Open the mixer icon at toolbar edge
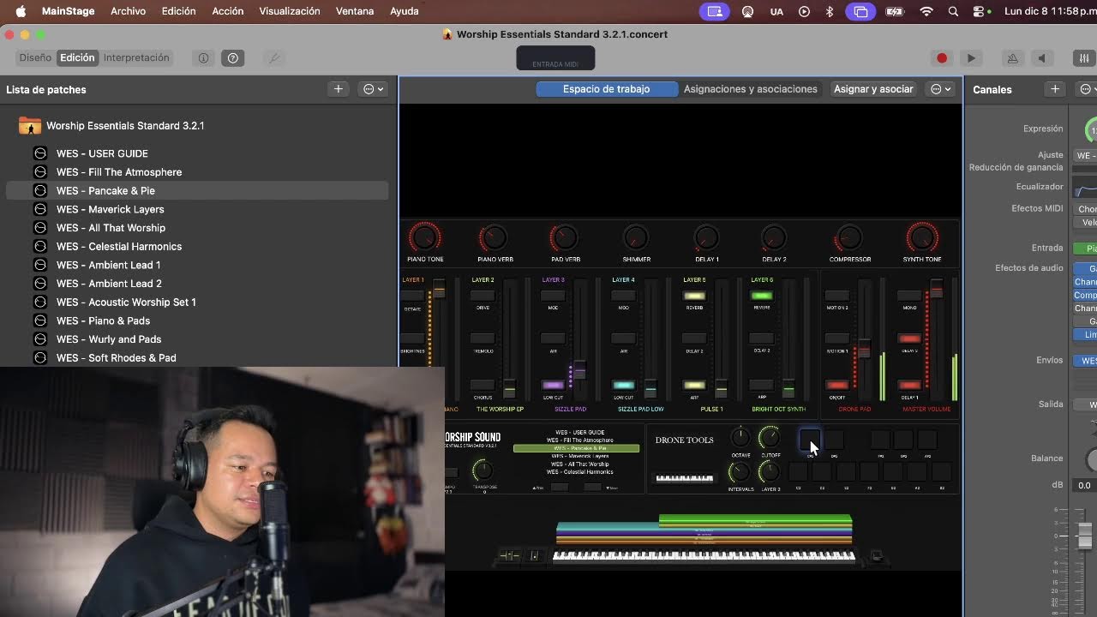Viewport: 1097px width, 617px height. tap(1084, 58)
